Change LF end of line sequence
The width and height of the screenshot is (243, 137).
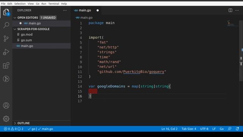214,129
